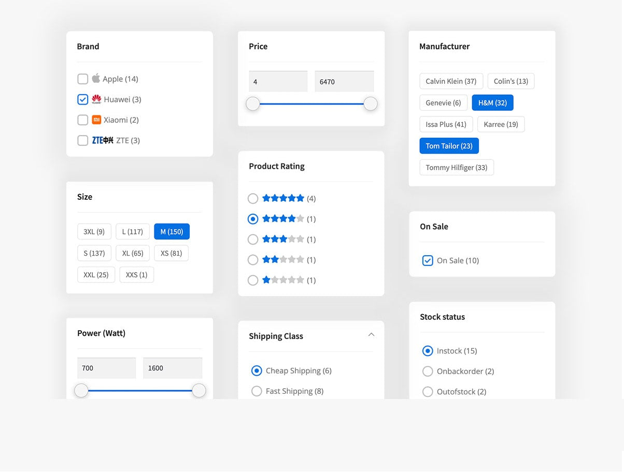Click the Apple brand logo icon
Screen dimensions: 624x472
pos(96,79)
